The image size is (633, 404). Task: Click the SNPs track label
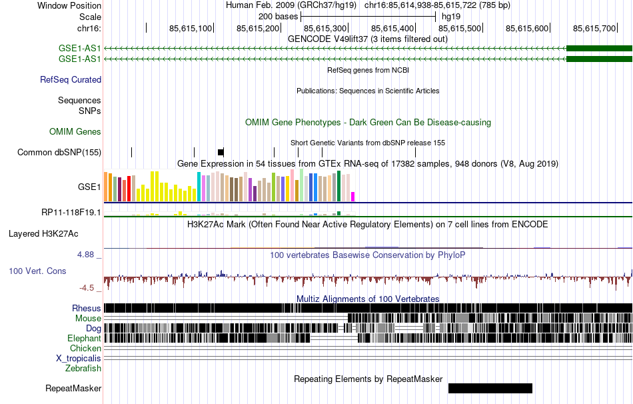pos(90,111)
